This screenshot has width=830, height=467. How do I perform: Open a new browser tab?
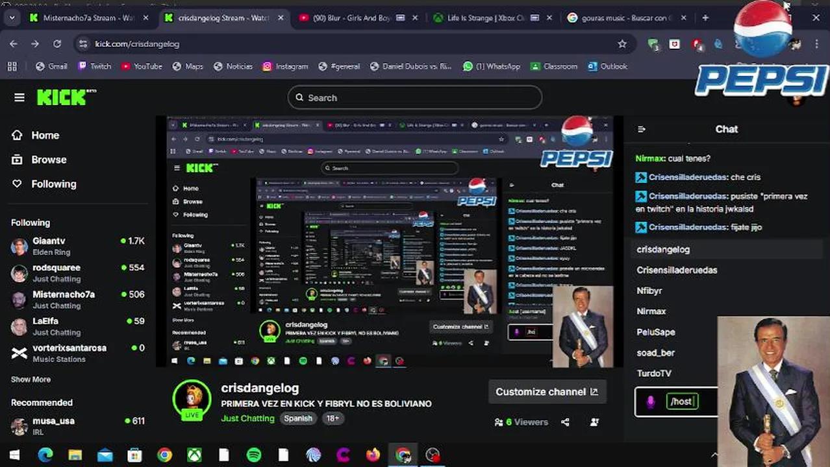705,18
